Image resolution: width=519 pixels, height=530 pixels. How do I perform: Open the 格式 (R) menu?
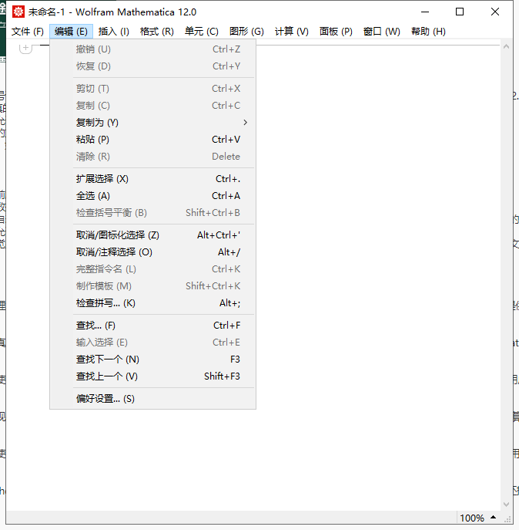click(157, 32)
